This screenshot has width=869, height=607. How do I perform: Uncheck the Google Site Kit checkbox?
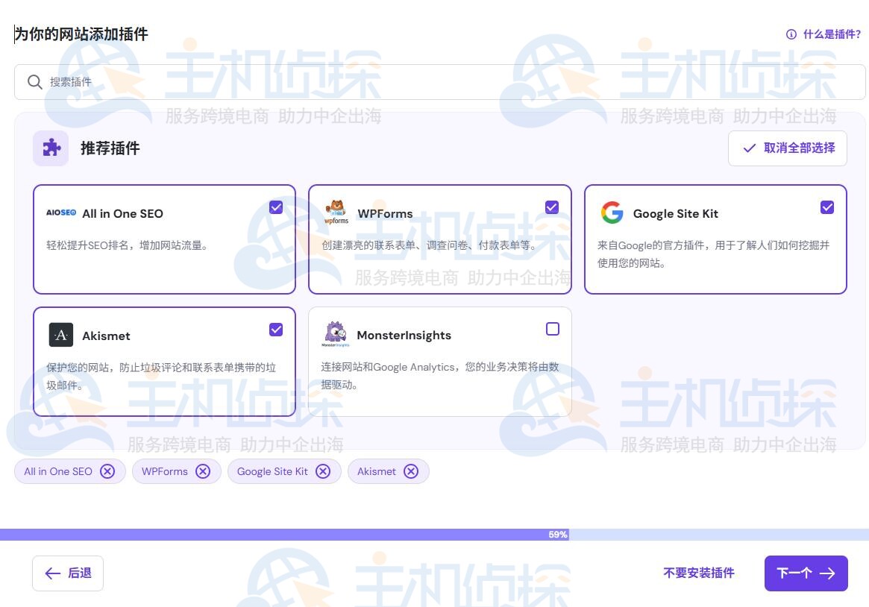827,207
